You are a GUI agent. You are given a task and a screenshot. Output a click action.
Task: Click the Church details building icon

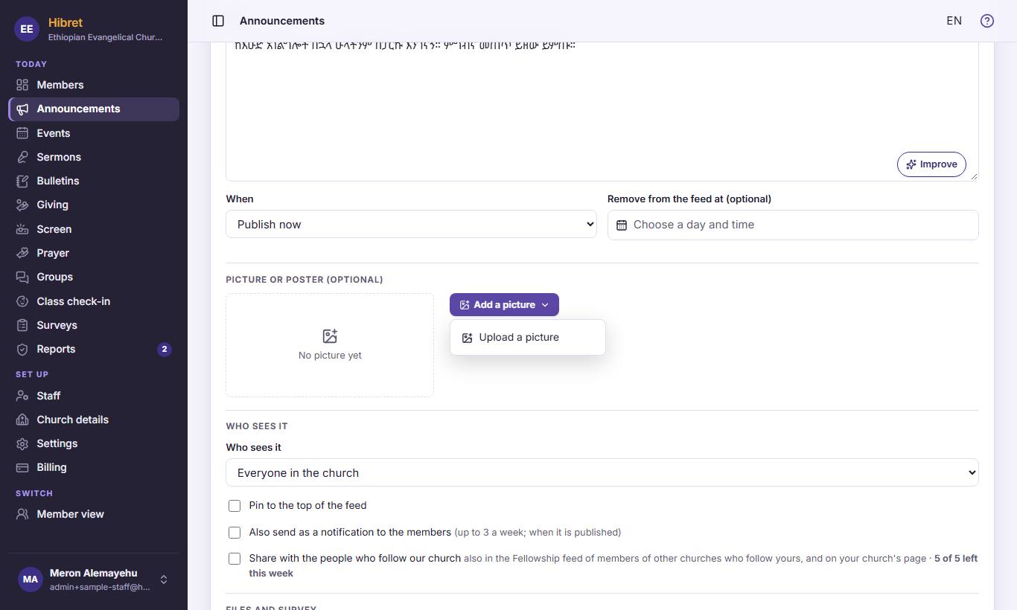click(22, 420)
